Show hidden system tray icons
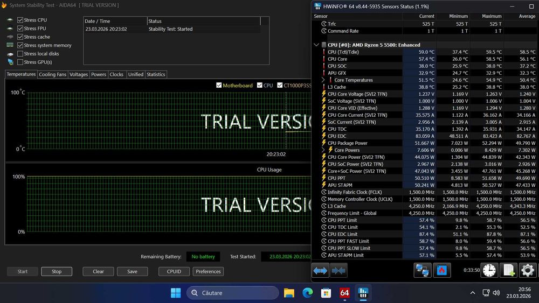Screen dimensions: 539x303 pyautogui.click(x=473, y=293)
